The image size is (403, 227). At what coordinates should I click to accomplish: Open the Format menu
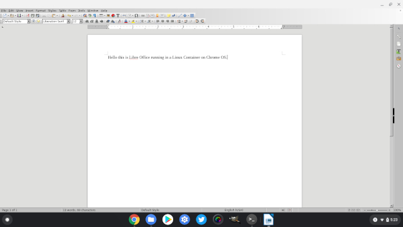pyautogui.click(x=40, y=11)
